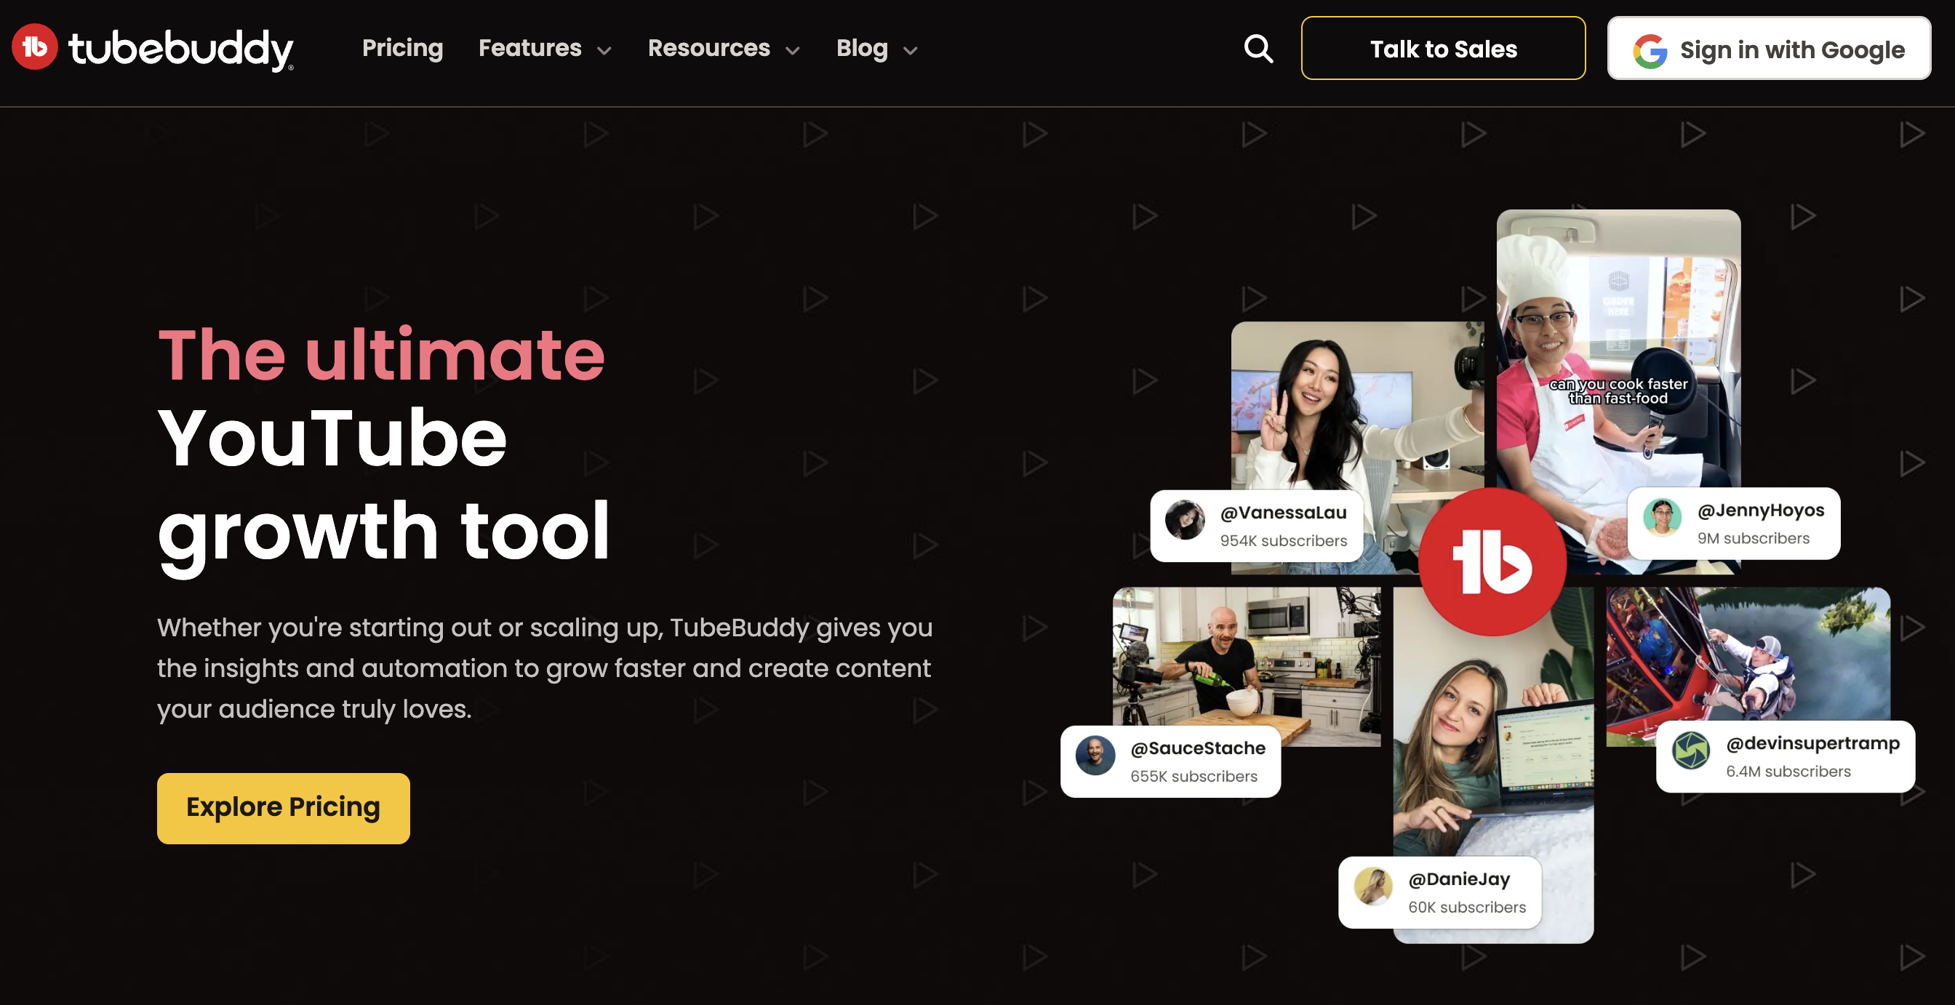Open the search icon
The height and width of the screenshot is (1005, 1955).
click(x=1257, y=48)
